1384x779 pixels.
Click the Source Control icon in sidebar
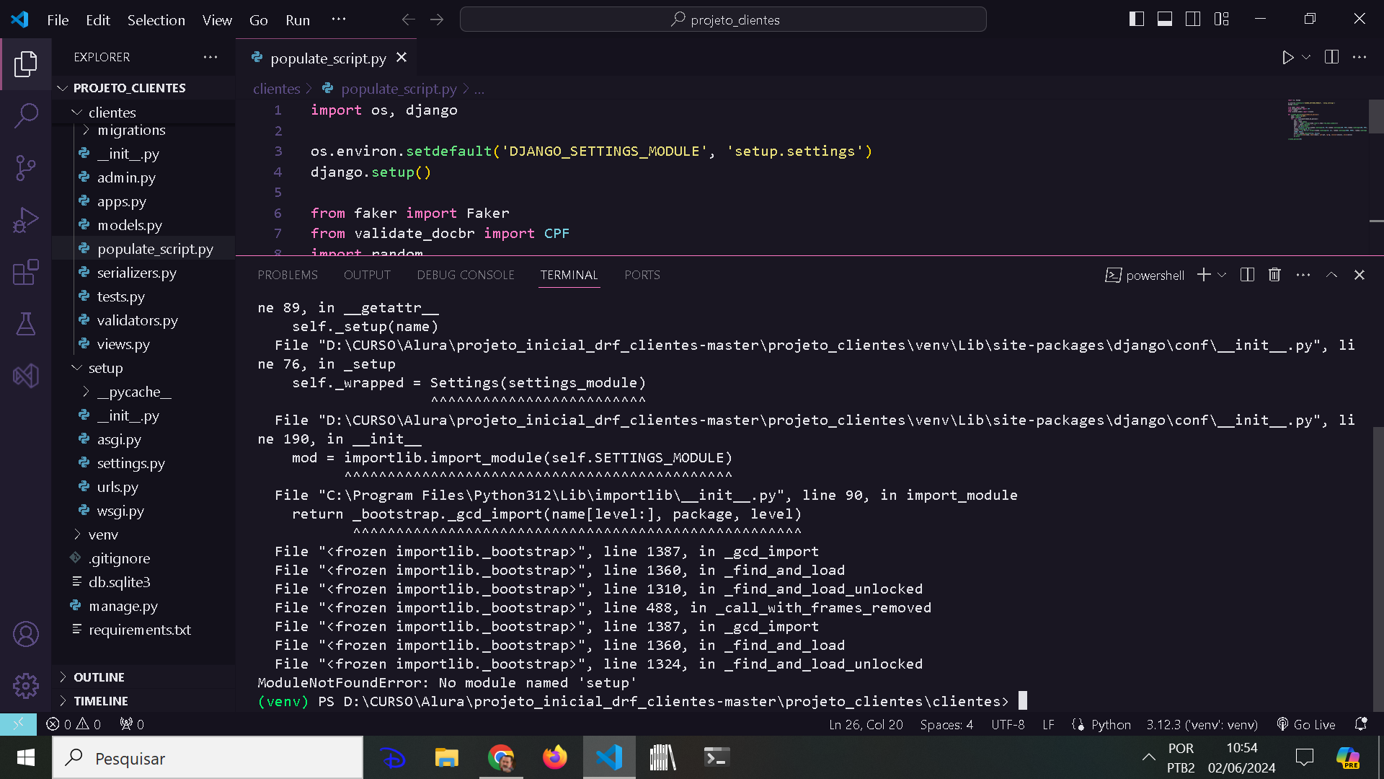(26, 168)
